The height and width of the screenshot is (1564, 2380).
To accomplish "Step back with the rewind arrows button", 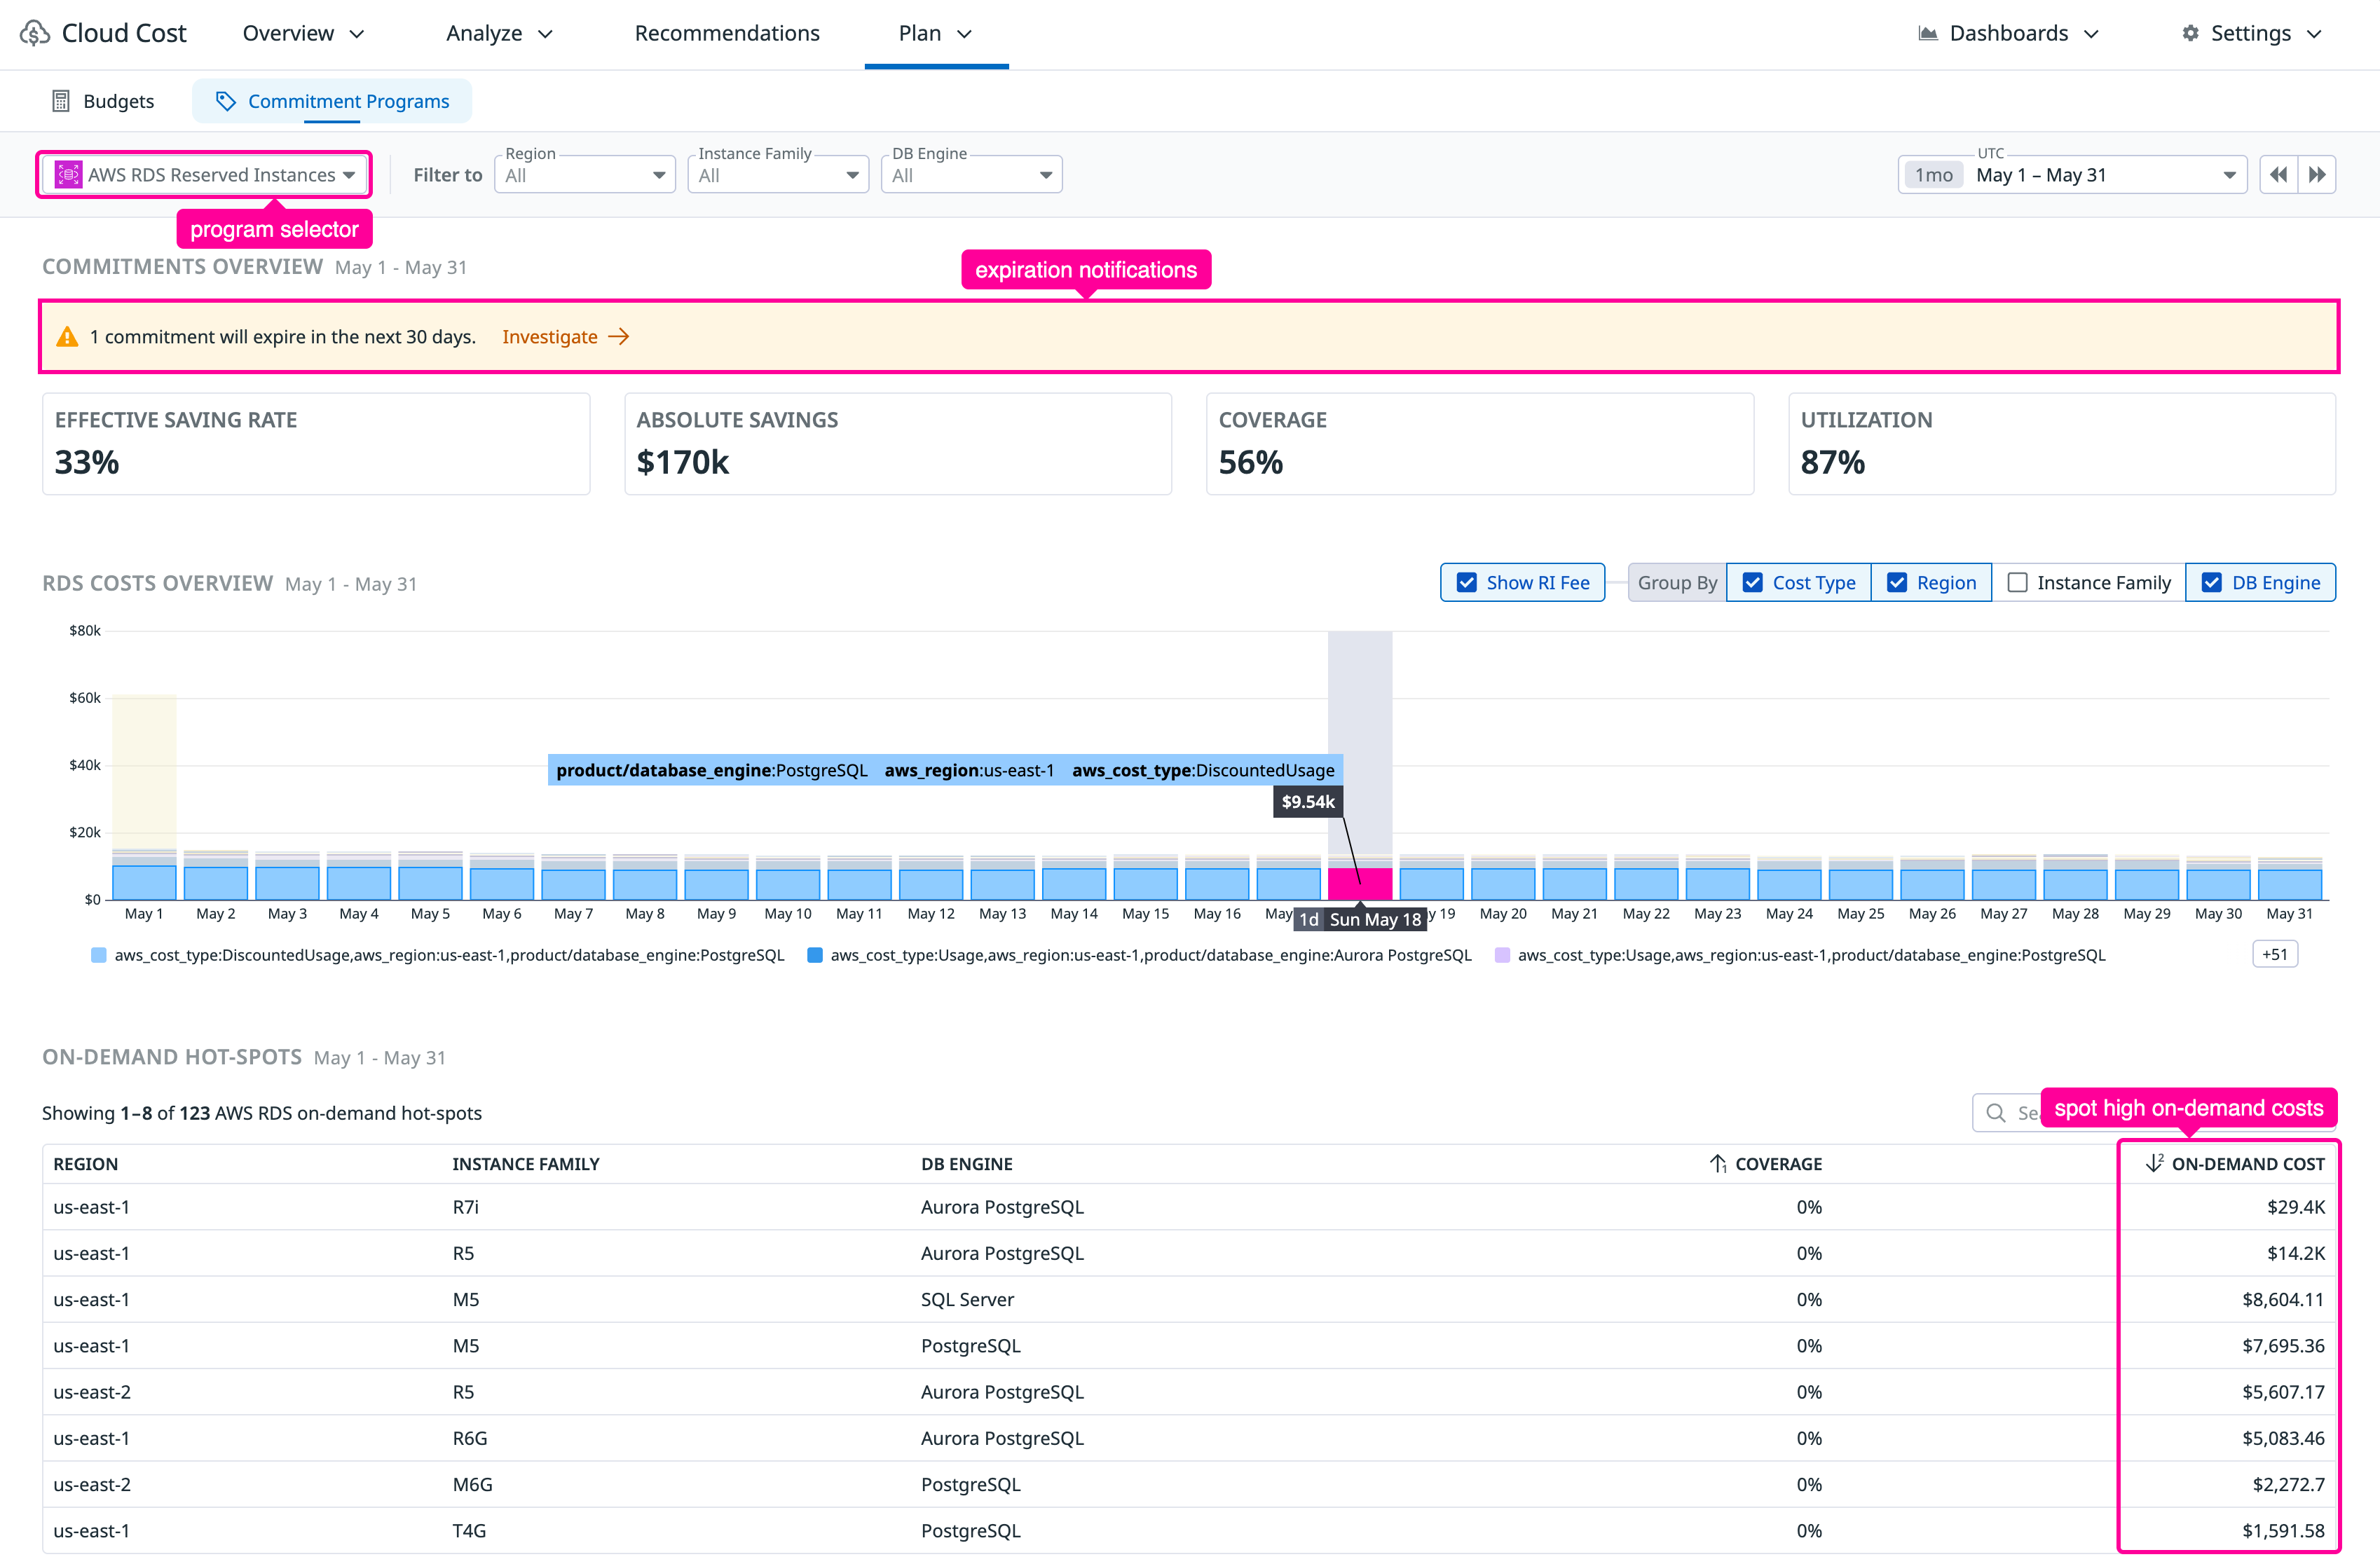I will [x=2278, y=175].
